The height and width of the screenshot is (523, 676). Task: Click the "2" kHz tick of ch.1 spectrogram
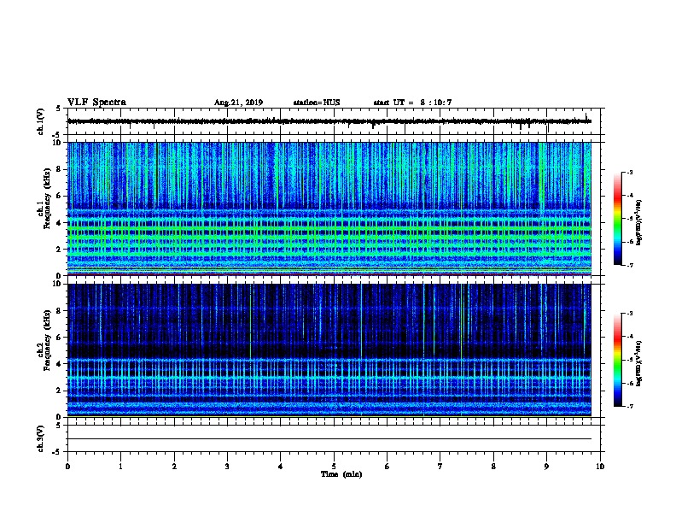pyautogui.click(x=60, y=249)
